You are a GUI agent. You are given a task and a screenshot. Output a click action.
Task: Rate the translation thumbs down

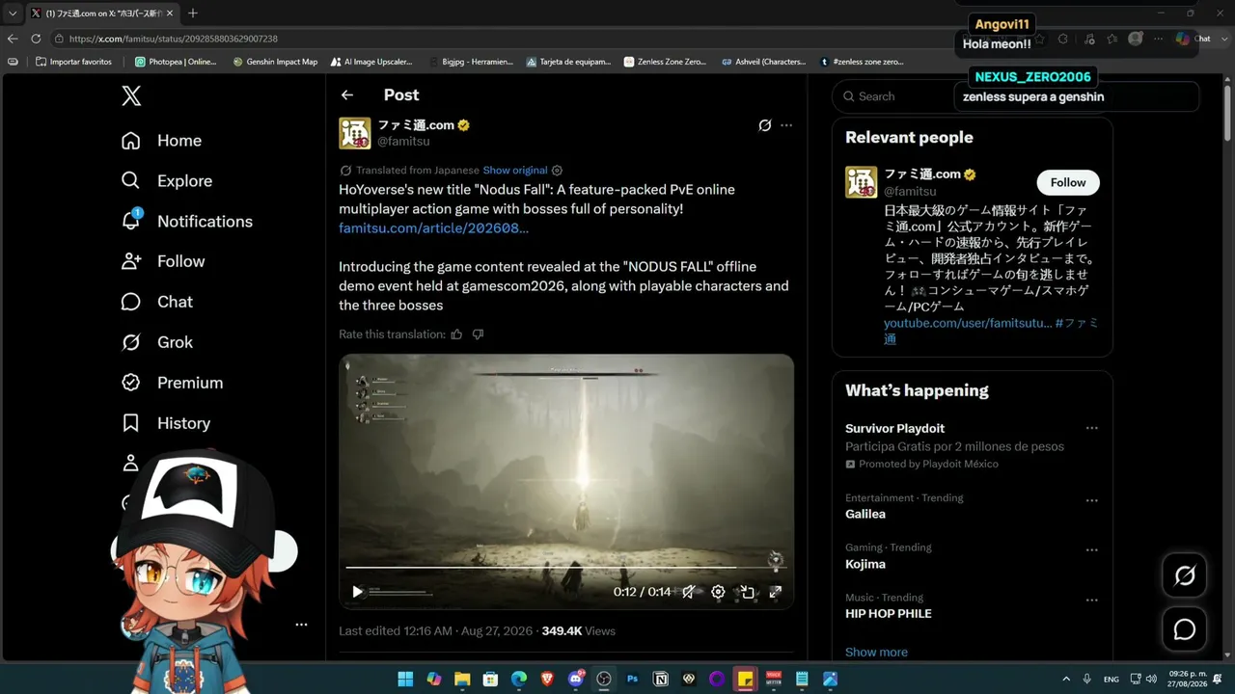click(478, 334)
